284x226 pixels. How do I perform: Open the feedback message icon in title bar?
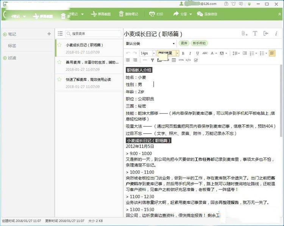(x=241, y=4)
